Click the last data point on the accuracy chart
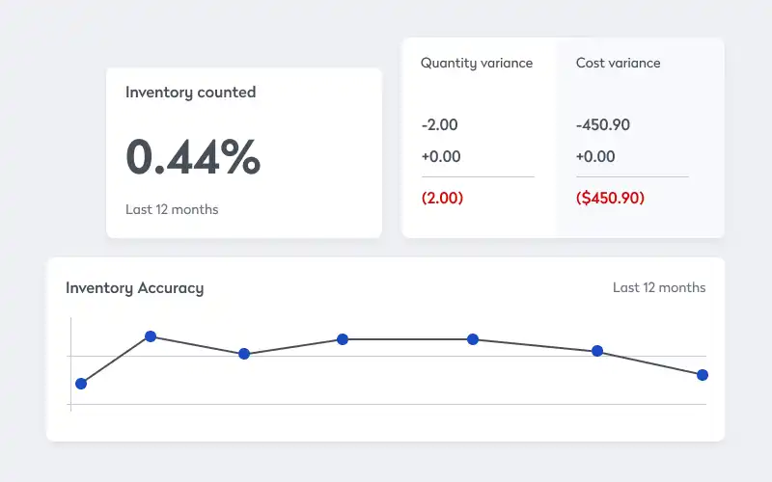The image size is (772, 482). pyautogui.click(x=703, y=375)
